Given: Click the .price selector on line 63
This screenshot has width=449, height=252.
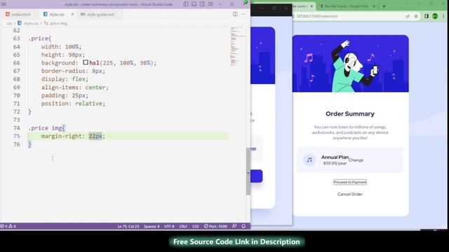Looking at the screenshot, I should (x=39, y=38).
